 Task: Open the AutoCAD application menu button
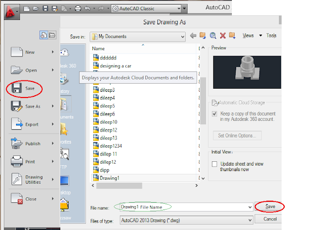(12, 12)
